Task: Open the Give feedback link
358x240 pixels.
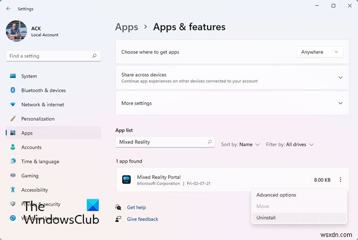Action: (x=143, y=219)
